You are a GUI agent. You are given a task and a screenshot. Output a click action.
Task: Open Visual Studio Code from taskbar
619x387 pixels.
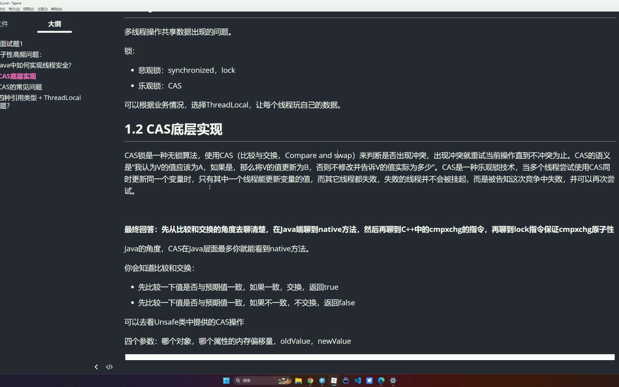click(358, 381)
